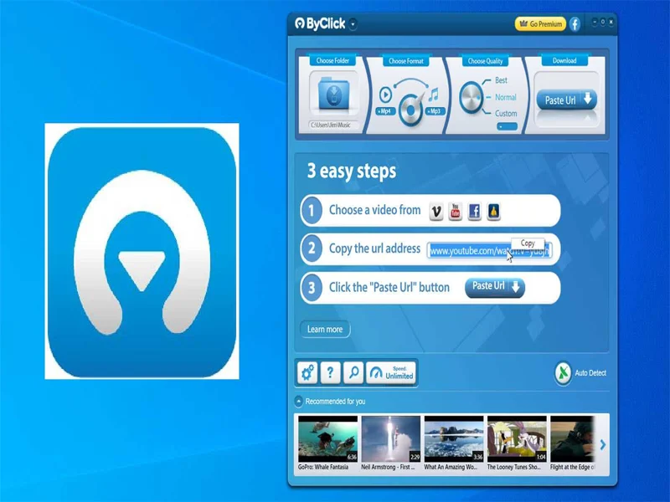Click the Custom quality dropdown option

pyautogui.click(x=505, y=111)
